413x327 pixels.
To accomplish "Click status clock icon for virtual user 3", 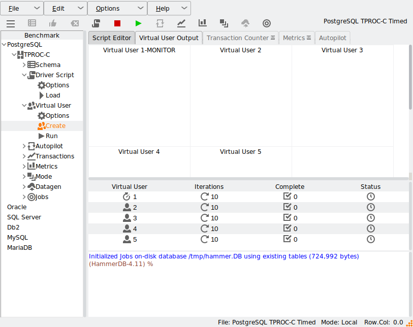I will click(371, 218).
